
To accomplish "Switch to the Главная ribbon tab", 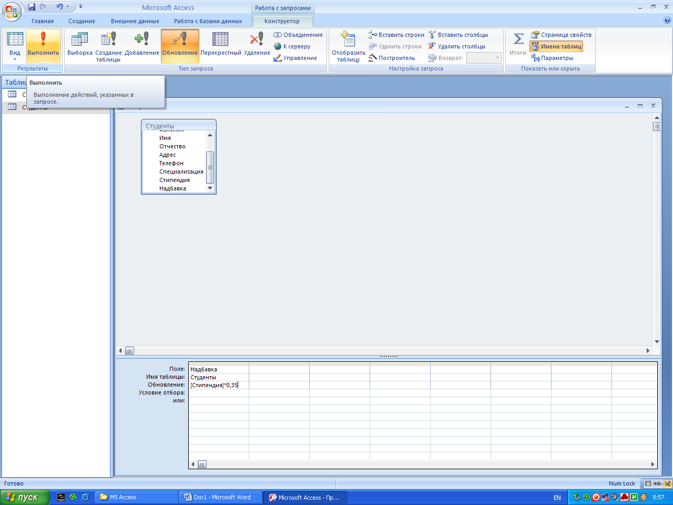I will [x=43, y=21].
